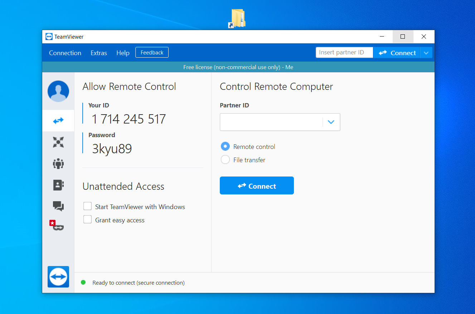Click the Ready to connect status text

coord(139,283)
